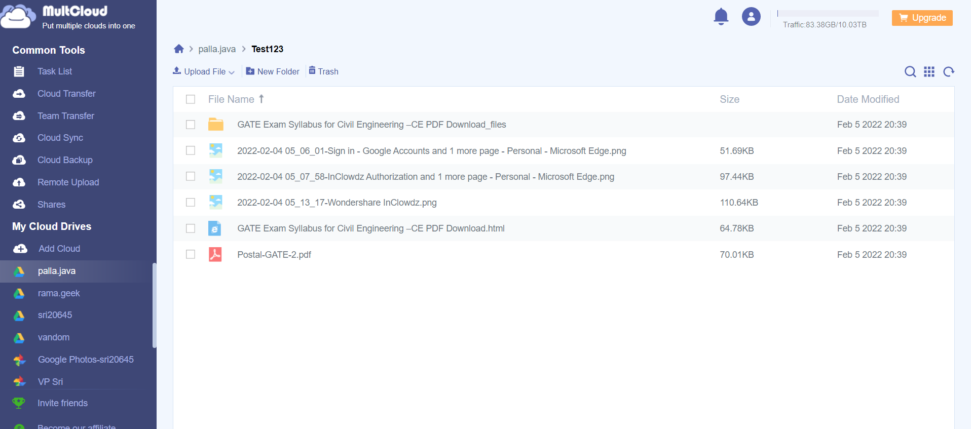Open the search magnifier icon
This screenshot has height=429, width=971.
[910, 72]
